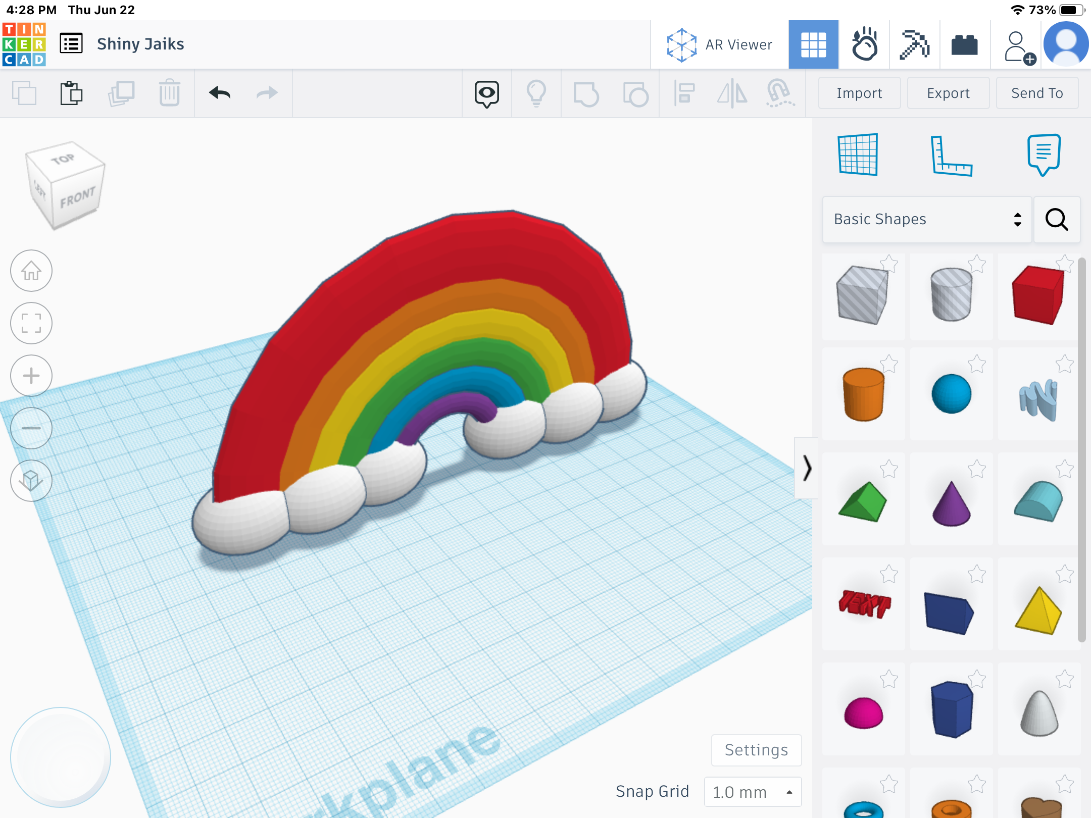Open the Snap Grid 1.0 mm dropdown
Viewport: 1091px width, 818px height.
click(x=752, y=792)
